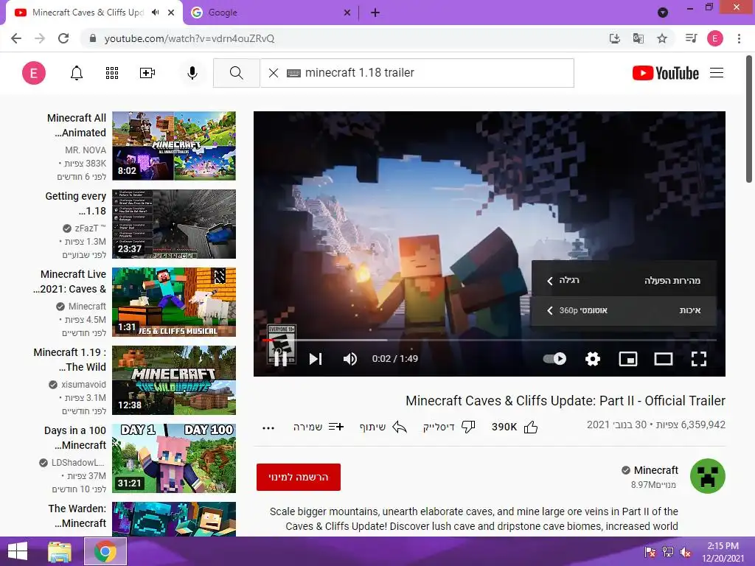Click page vertical scrollbar
Viewport: 755px width, 566px height.
pyautogui.click(x=749, y=120)
